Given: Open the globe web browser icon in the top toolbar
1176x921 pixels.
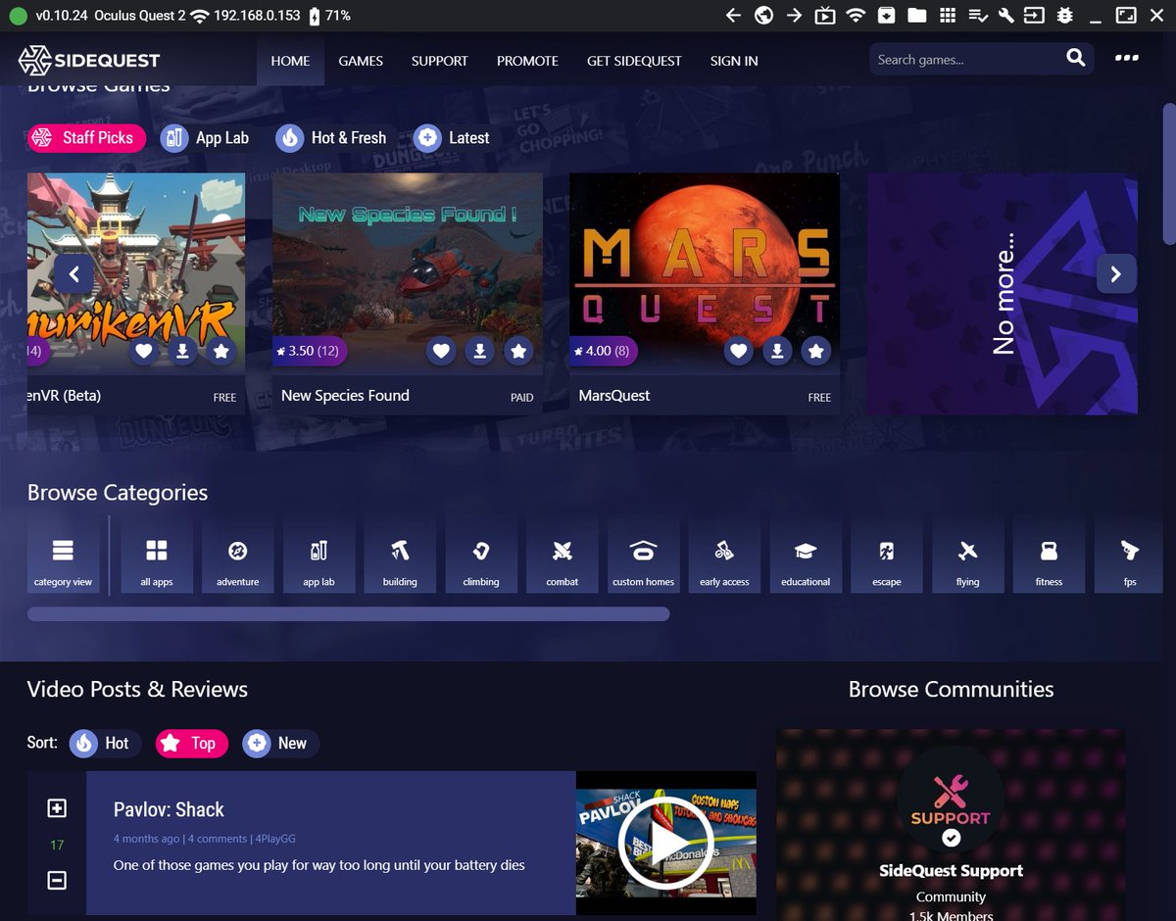Looking at the screenshot, I should point(763,16).
